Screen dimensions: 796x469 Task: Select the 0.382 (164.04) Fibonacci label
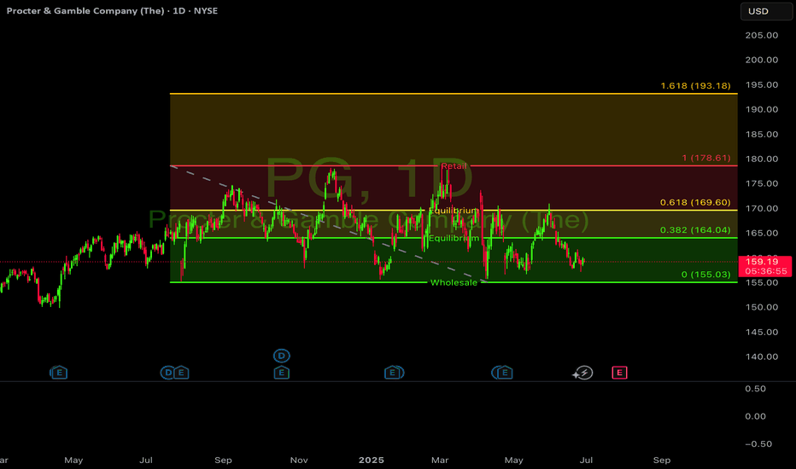coord(695,229)
